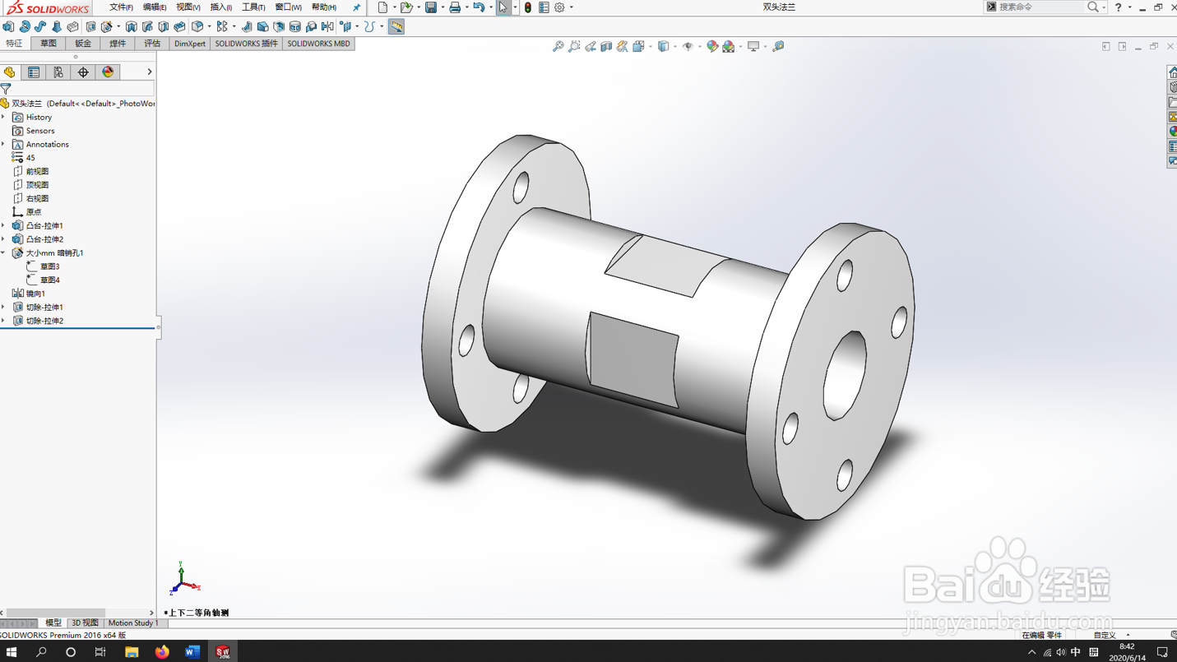Image resolution: width=1177 pixels, height=662 pixels.
Task: Open the 插入(I) menu
Action: pos(220,7)
